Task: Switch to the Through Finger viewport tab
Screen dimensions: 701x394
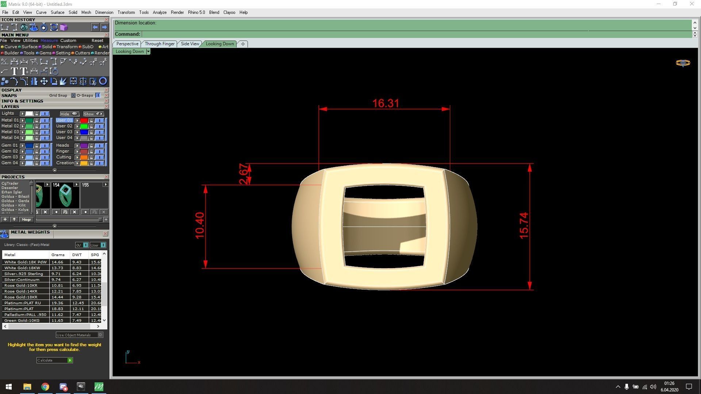Action: point(160,44)
